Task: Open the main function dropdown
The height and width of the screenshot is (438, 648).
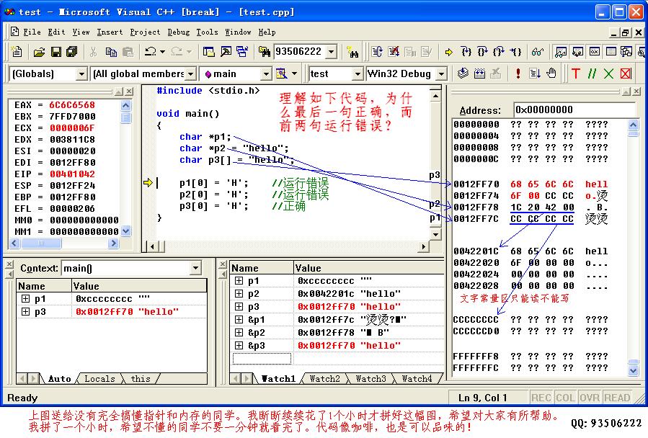Action: pyautogui.click(x=267, y=74)
